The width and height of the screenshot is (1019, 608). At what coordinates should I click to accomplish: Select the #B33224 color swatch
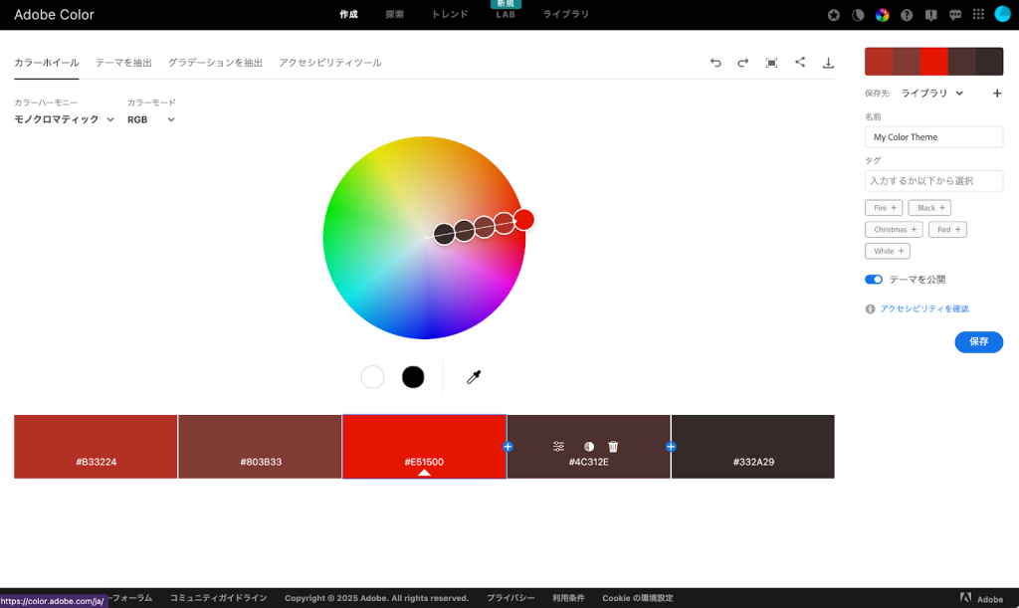96,446
